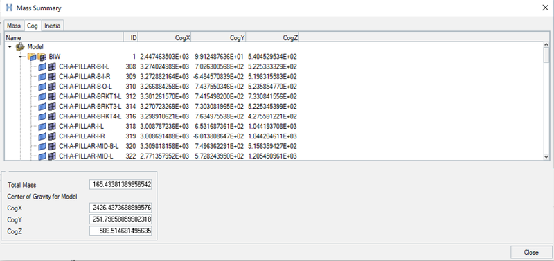The height and width of the screenshot is (261, 554).
Task: Select the CH-A-PILLAR-BRKT1-L row name
Action: click(90, 96)
